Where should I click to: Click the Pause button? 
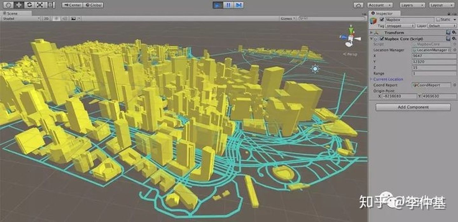[x=228, y=5]
